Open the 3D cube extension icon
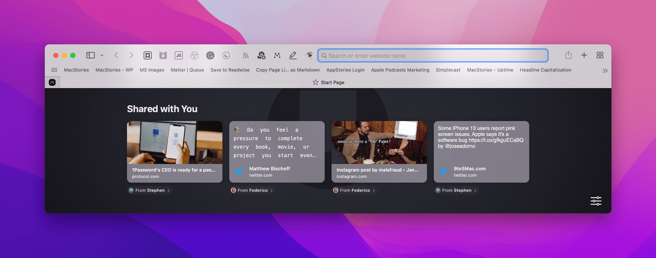Viewport: 656px width, 258px height. (x=194, y=56)
